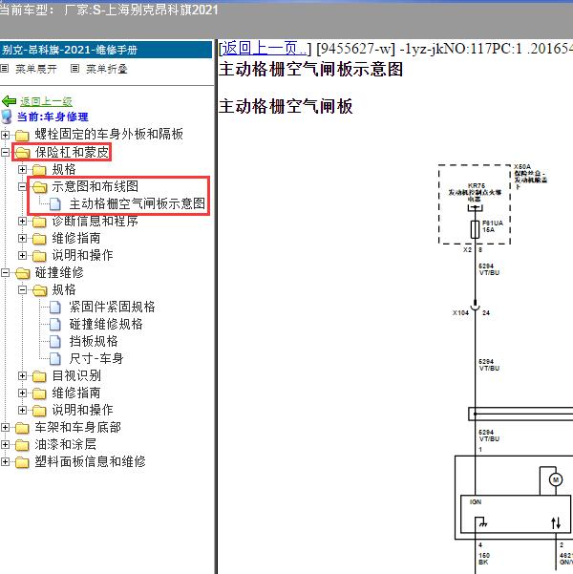This screenshot has height=574, width=573.
Task: Click the 返回上一级 link
Action: (46, 101)
